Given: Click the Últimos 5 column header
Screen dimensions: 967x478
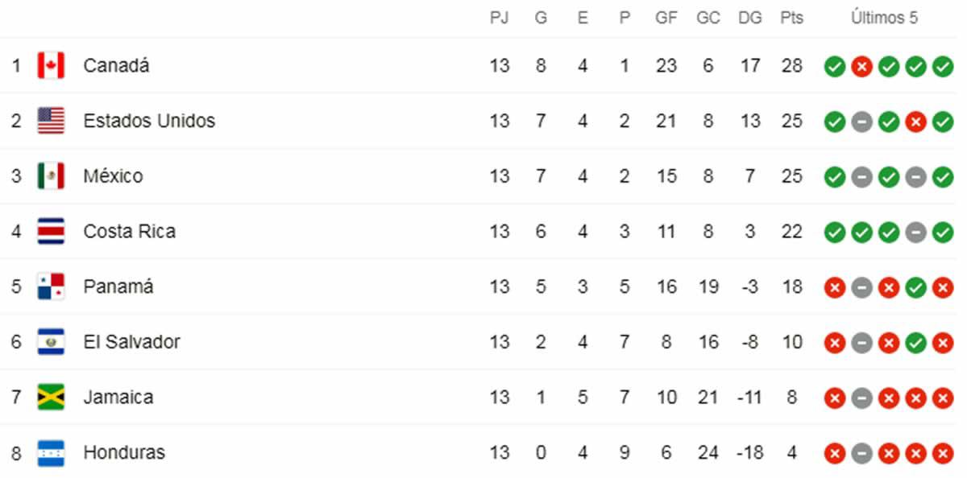Looking at the screenshot, I should 886,17.
